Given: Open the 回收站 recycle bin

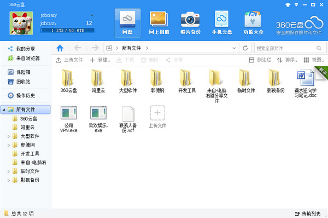Looking at the screenshot, I should pos(19,82).
